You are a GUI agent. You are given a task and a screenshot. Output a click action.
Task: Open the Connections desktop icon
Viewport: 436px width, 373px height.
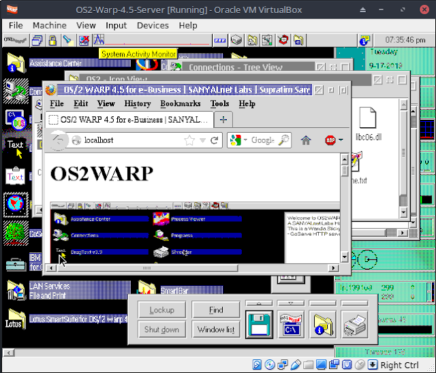tap(16, 91)
